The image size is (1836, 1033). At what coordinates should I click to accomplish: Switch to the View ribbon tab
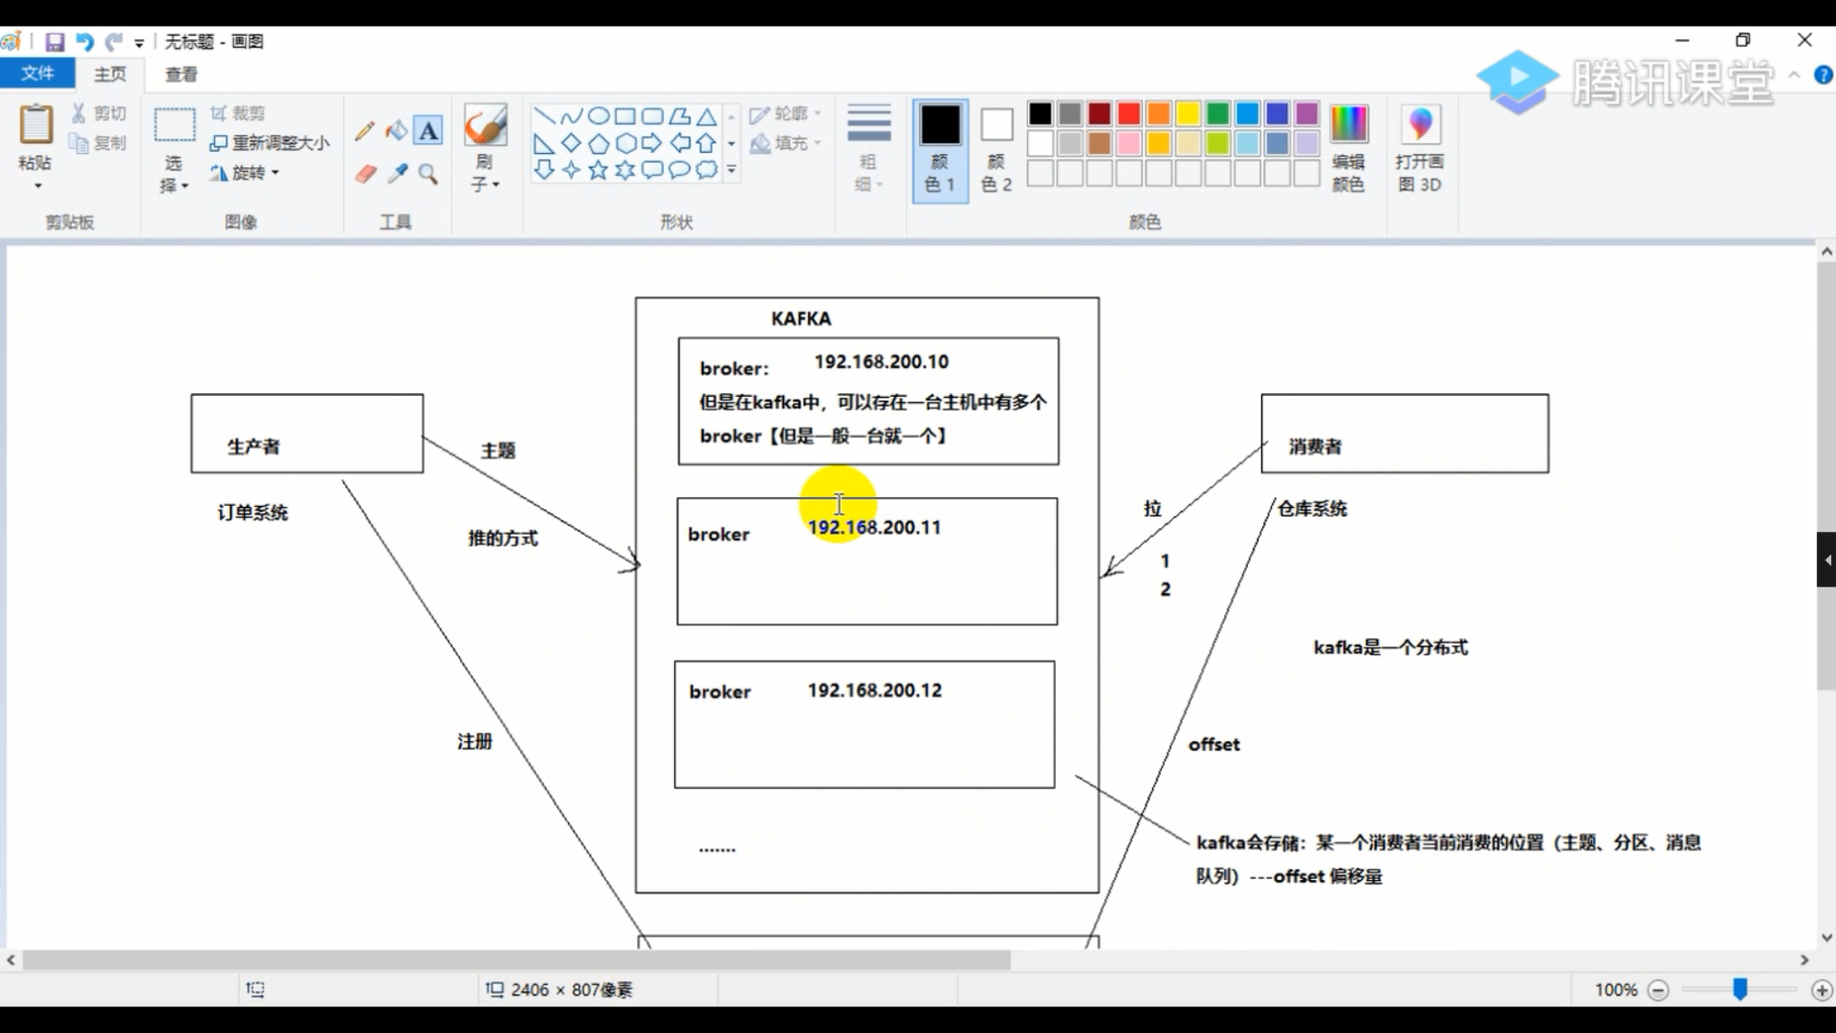point(181,74)
